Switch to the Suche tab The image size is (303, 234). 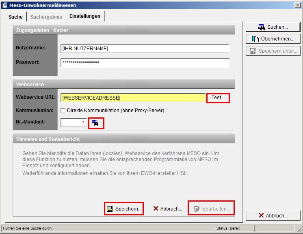15,17
